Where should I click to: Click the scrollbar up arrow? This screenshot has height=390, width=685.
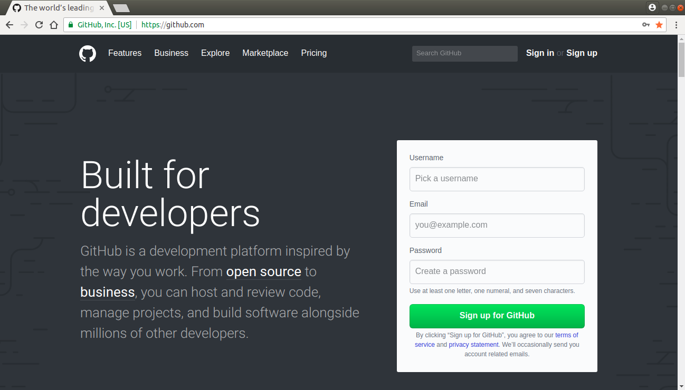(x=681, y=39)
